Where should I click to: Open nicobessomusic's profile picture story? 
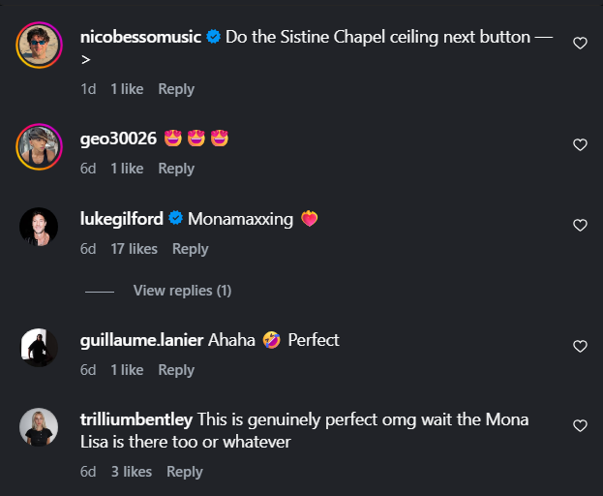tap(39, 45)
